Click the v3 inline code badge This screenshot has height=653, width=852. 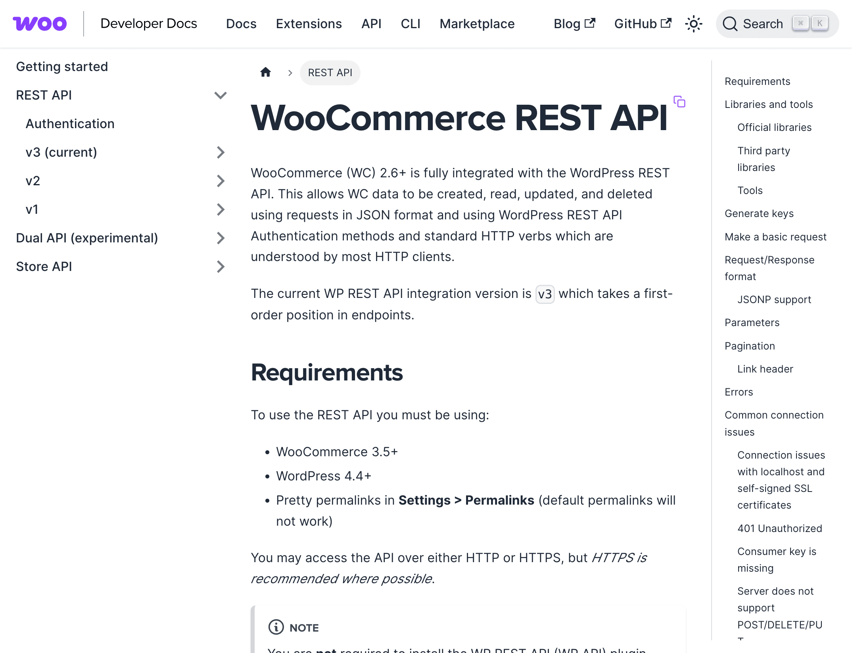(x=545, y=294)
